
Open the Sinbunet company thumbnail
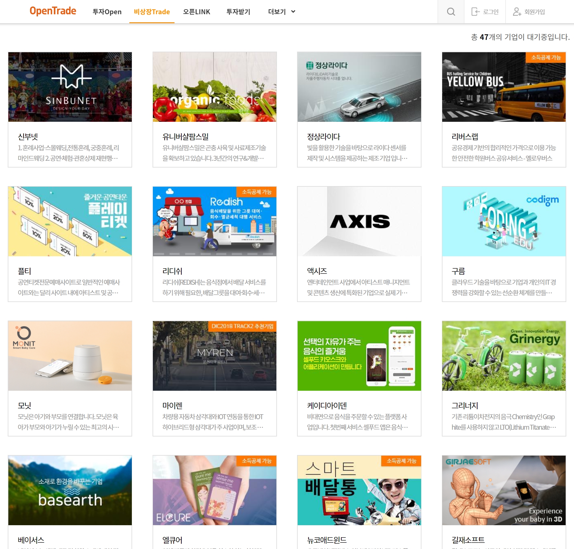point(70,87)
